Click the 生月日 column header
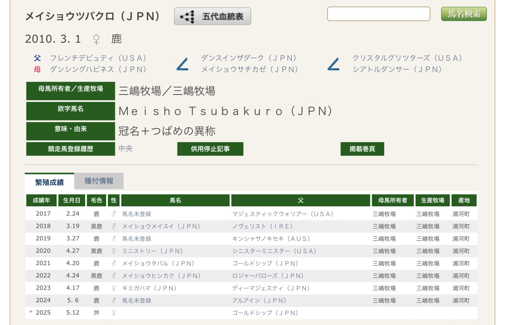 coord(72,200)
